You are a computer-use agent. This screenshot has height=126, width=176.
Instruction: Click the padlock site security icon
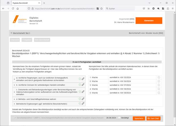pos(33,8)
